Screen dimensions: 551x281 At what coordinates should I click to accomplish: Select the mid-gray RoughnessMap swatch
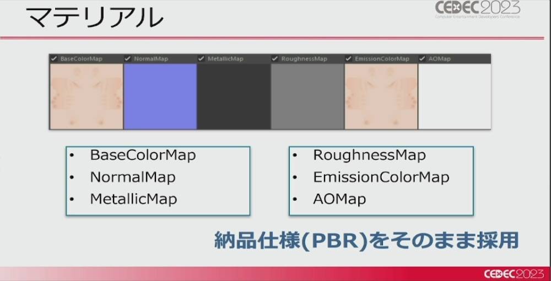coord(307,96)
